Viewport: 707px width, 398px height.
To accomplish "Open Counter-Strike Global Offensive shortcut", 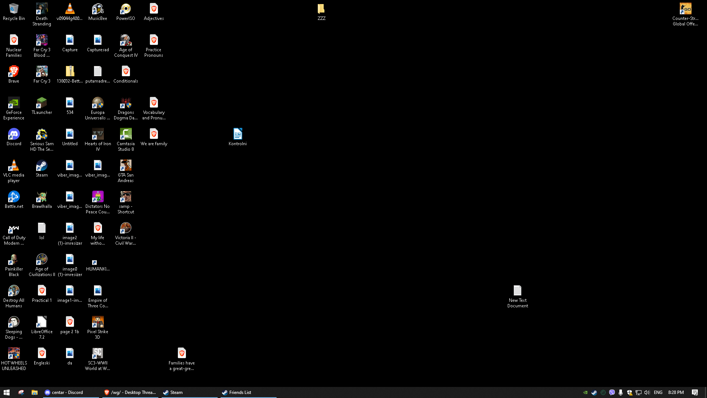I will (685, 14).
